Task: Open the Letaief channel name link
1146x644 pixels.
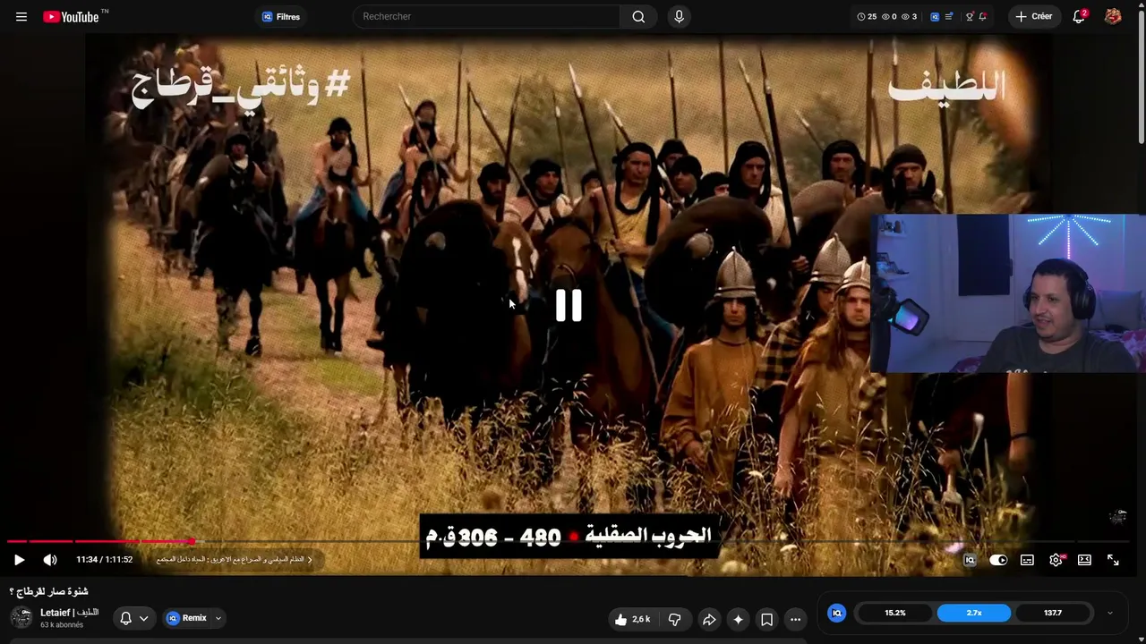Action: [x=69, y=613]
